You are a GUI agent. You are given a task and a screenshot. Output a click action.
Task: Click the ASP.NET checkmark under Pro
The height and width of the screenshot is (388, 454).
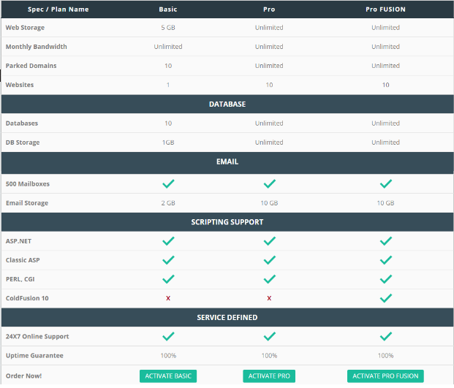[x=269, y=241]
